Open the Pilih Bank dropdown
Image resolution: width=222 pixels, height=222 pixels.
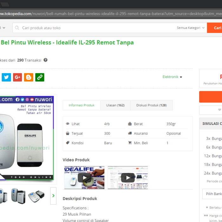212,194
